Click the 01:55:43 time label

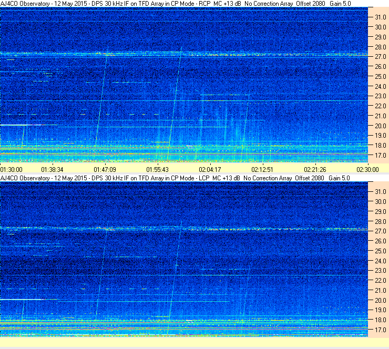157,170
